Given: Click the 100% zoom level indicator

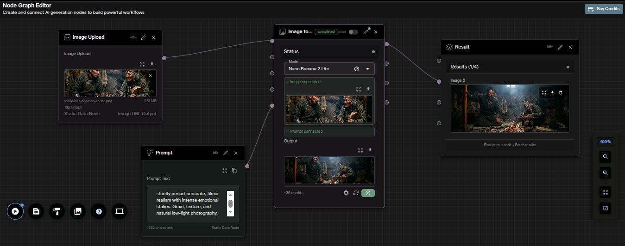Looking at the screenshot, I should 605,142.
